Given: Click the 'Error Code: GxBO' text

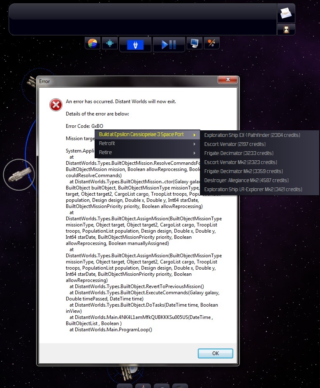Looking at the screenshot, I should tap(84, 126).
